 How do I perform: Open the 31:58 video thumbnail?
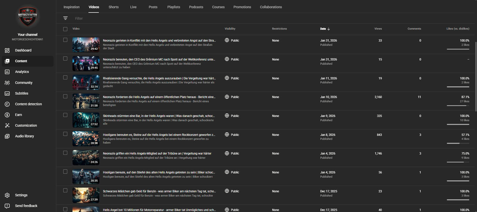tap(86, 101)
